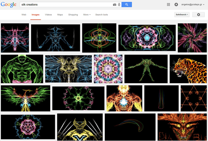The image size is (208, 141).
Task: Switch to the Web tab
Action: pos(24,15)
